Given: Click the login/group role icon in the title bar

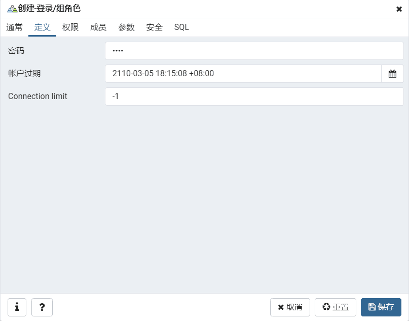Looking at the screenshot, I should tap(12, 9).
